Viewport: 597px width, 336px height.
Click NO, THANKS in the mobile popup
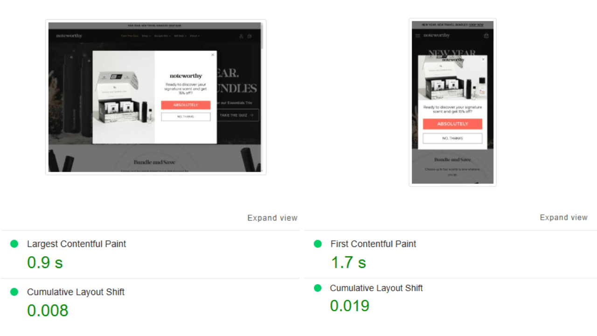452,138
